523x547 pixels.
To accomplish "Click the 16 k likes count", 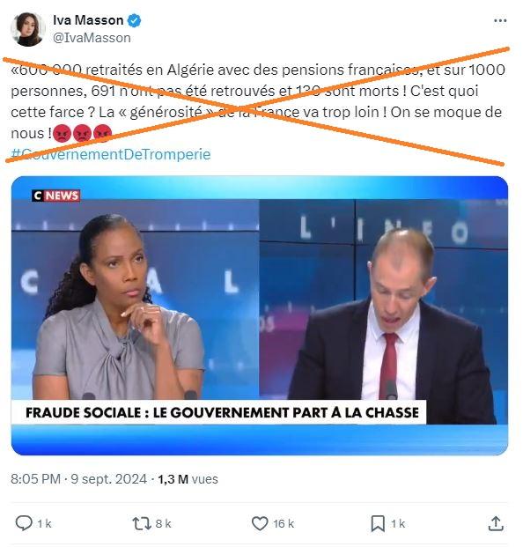I will coord(284,523).
